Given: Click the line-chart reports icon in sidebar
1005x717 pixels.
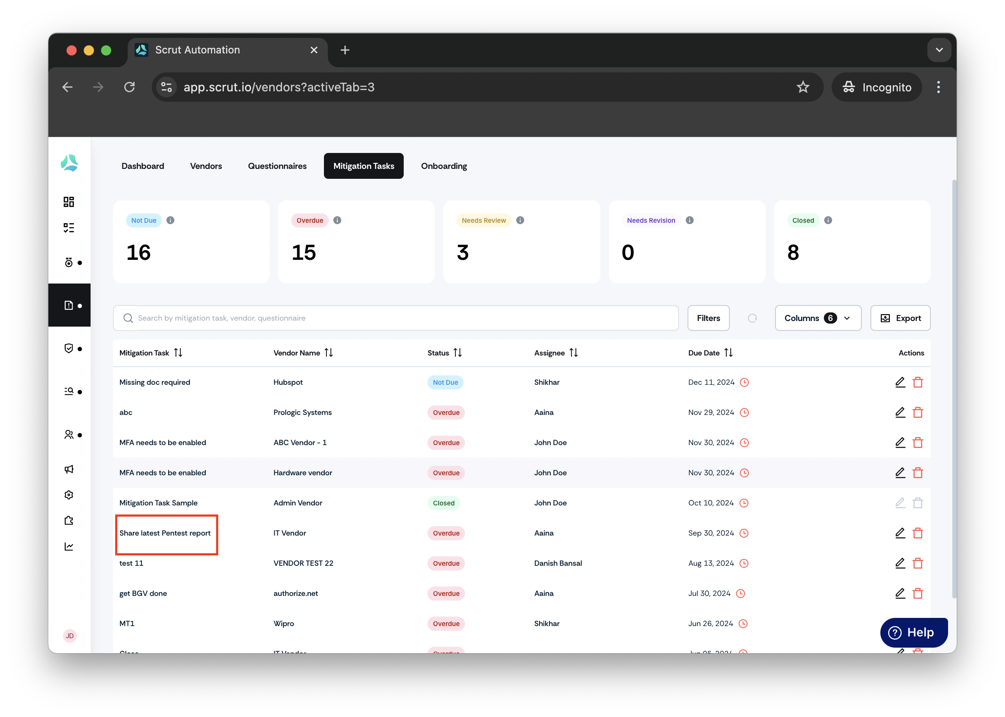Looking at the screenshot, I should click(x=69, y=546).
